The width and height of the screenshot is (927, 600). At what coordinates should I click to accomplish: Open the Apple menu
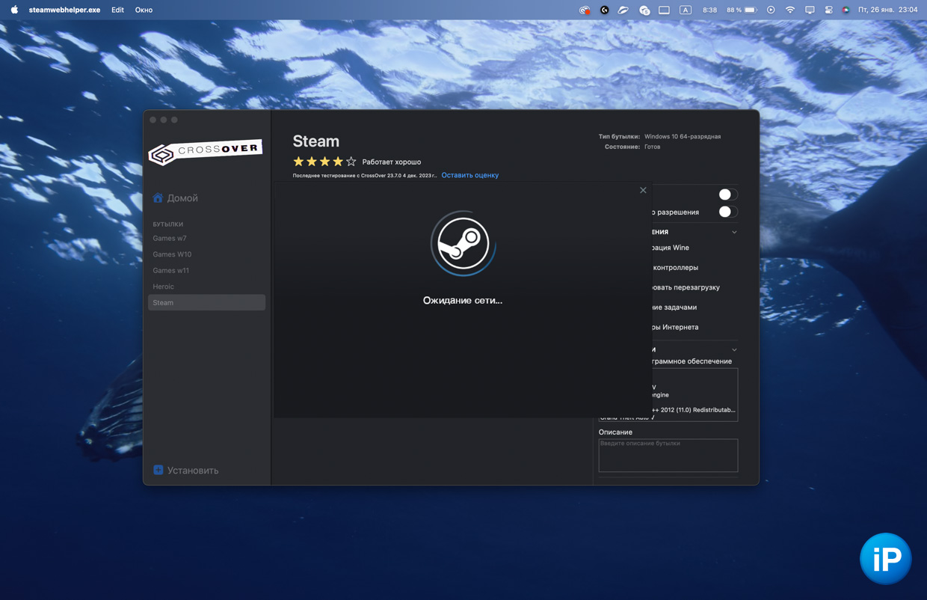coord(14,10)
